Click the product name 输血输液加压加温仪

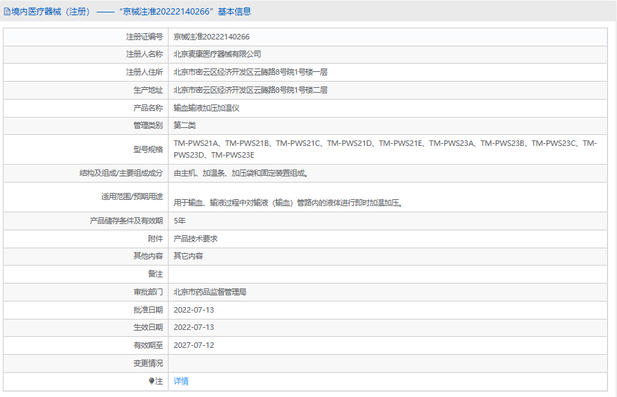coord(207,107)
